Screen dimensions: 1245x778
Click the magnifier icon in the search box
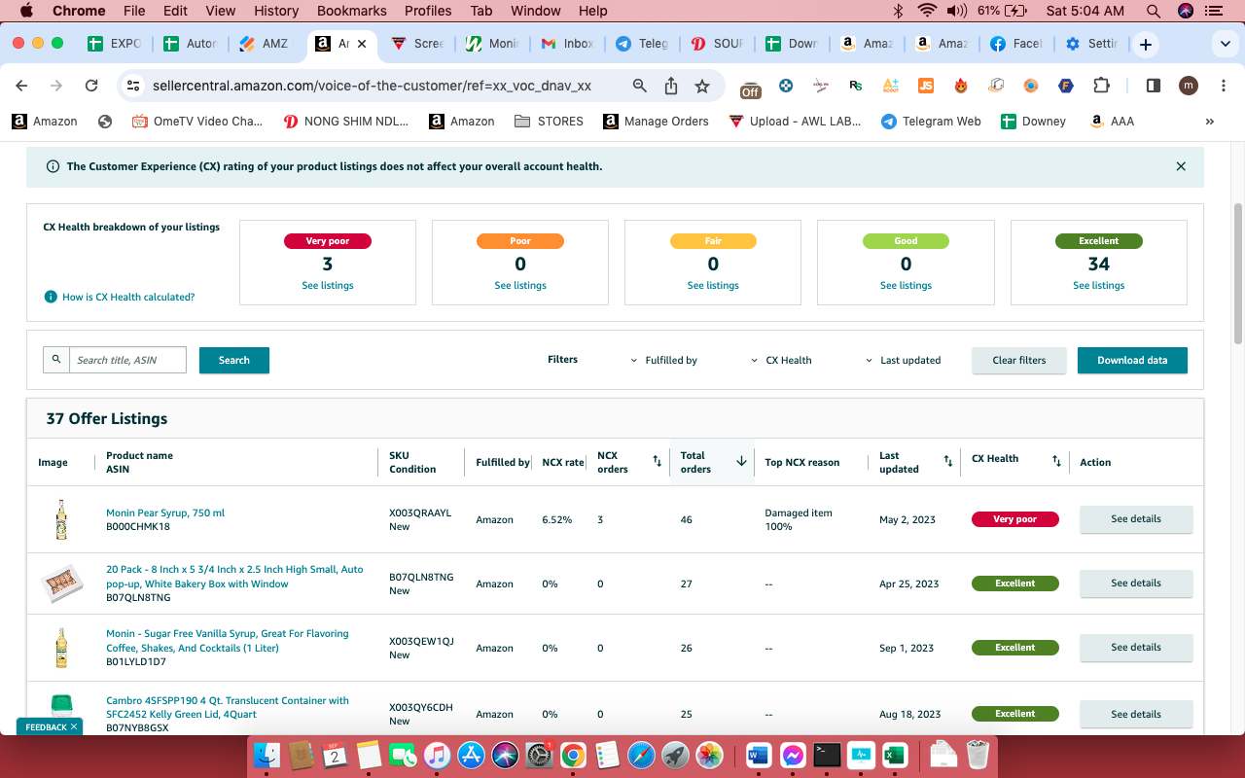(56, 360)
